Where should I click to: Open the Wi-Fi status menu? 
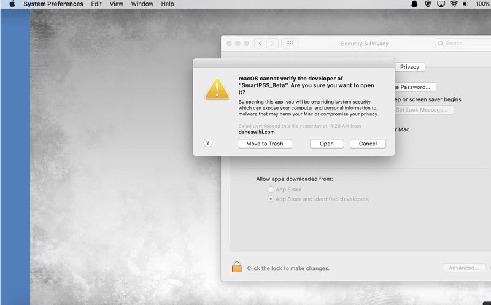click(x=454, y=4)
